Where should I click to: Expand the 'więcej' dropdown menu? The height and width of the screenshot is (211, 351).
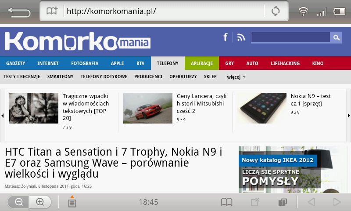(x=236, y=77)
